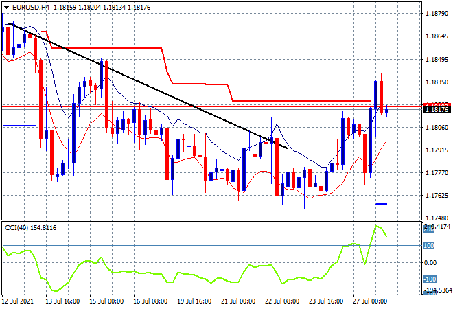Select the open price value 1.18159
The width and height of the screenshot is (453, 309).
click(64, 8)
